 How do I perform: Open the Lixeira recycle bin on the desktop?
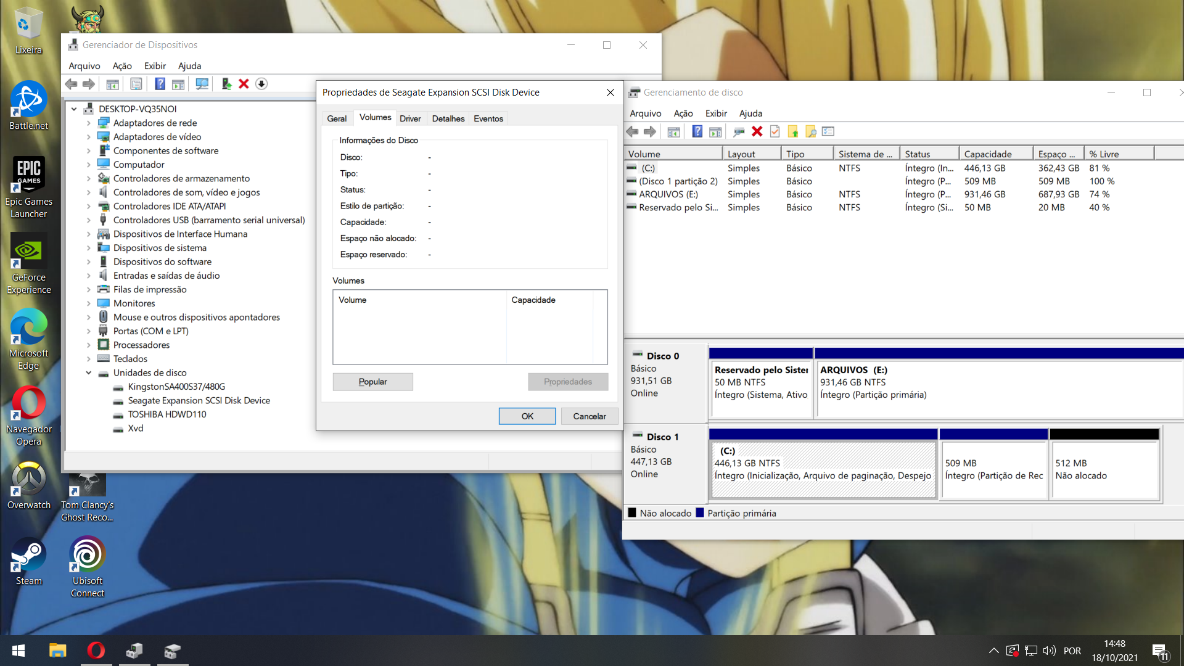pyautogui.click(x=28, y=31)
